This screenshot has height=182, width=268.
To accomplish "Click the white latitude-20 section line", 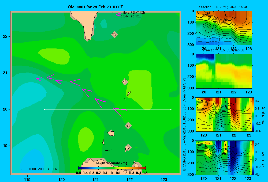I will coord(108,109).
